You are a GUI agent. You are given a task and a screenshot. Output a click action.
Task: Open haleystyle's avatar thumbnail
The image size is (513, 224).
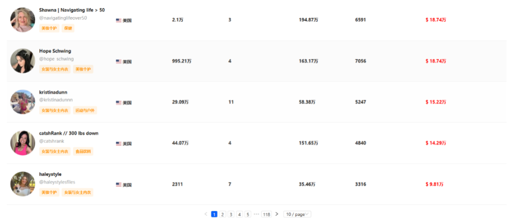(x=22, y=184)
